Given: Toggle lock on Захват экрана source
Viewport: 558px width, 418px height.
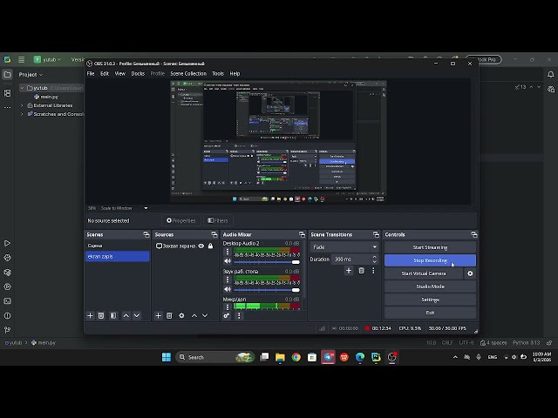Looking at the screenshot, I should coord(210,246).
